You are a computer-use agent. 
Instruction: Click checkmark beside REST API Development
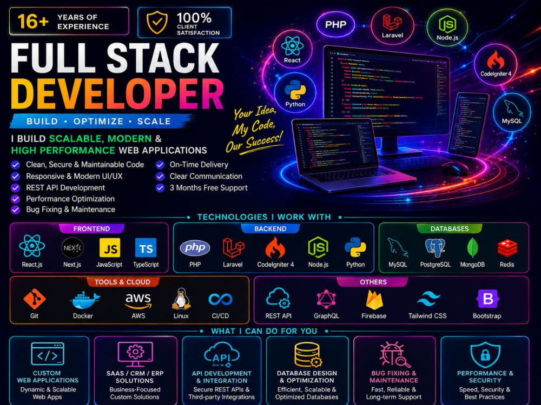tap(15, 188)
